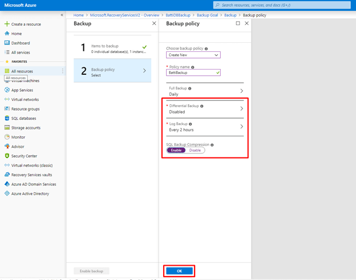
Task: Open SQL databases in sidebar
Action: (x=23, y=118)
